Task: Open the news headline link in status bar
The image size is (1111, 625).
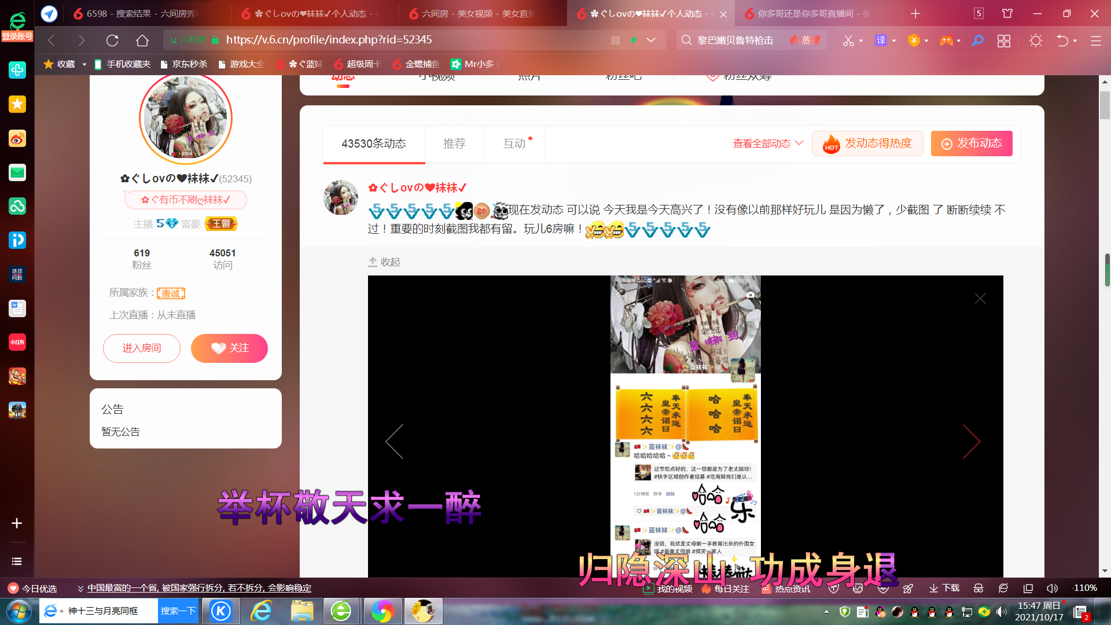Action: click(x=199, y=588)
